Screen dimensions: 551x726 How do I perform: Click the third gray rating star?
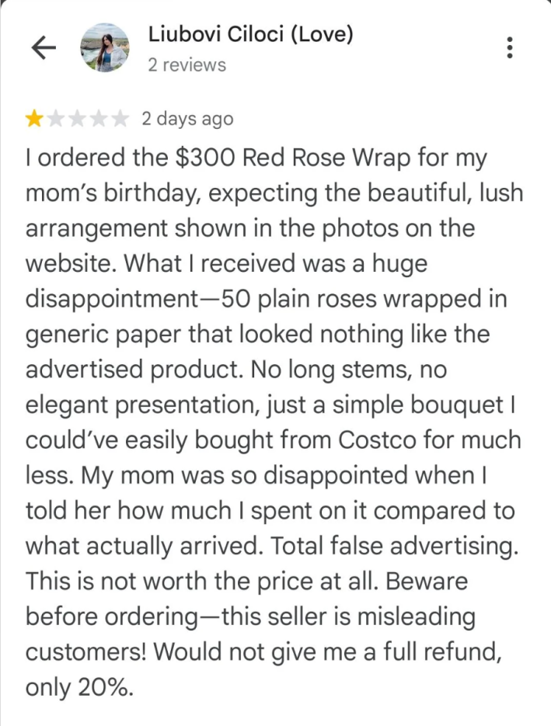78,119
